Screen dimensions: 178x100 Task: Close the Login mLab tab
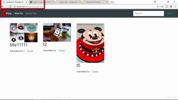tap(53, 2)
